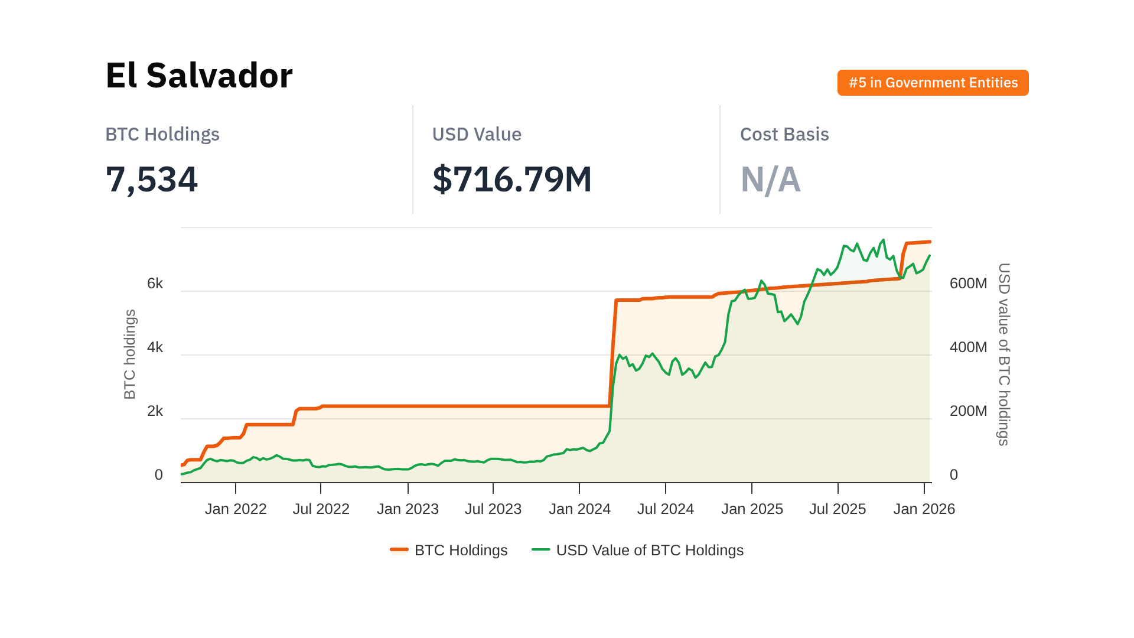The height and width of the screenshot is (638, 1134).
Task: Click the 6k tick on the left axis
Action: pyautogui.click(x=155, y=284)
